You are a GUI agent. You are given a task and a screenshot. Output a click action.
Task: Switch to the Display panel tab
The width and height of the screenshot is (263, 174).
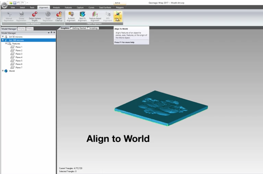(x=21, y=29)
